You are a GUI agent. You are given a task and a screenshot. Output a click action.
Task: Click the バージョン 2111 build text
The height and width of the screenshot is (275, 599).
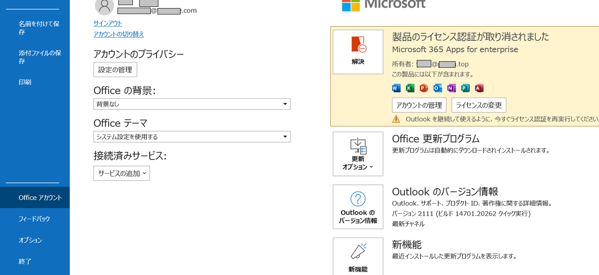coord(461,214)
